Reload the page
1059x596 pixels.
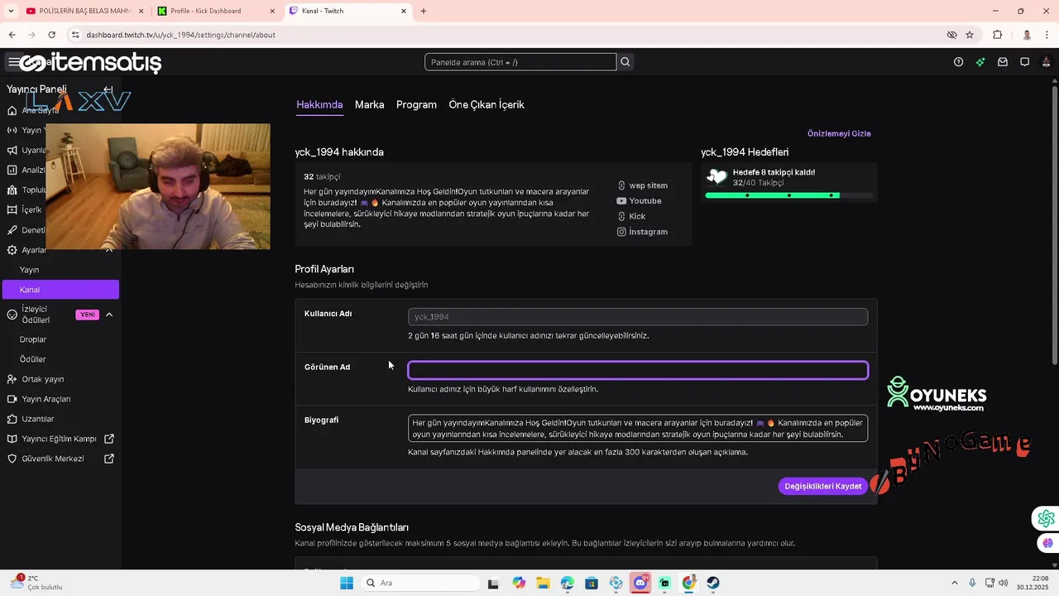[51, 35]
